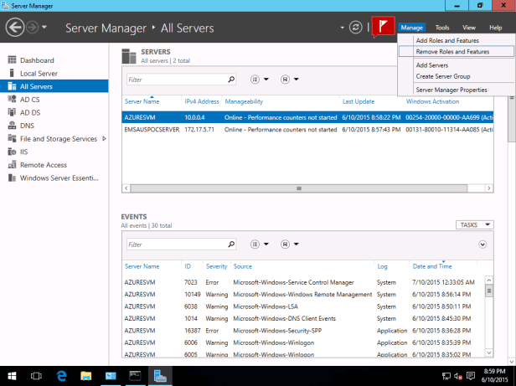
Task: Click the search magnifier in the Servers filter
Action: coord(230,80)
